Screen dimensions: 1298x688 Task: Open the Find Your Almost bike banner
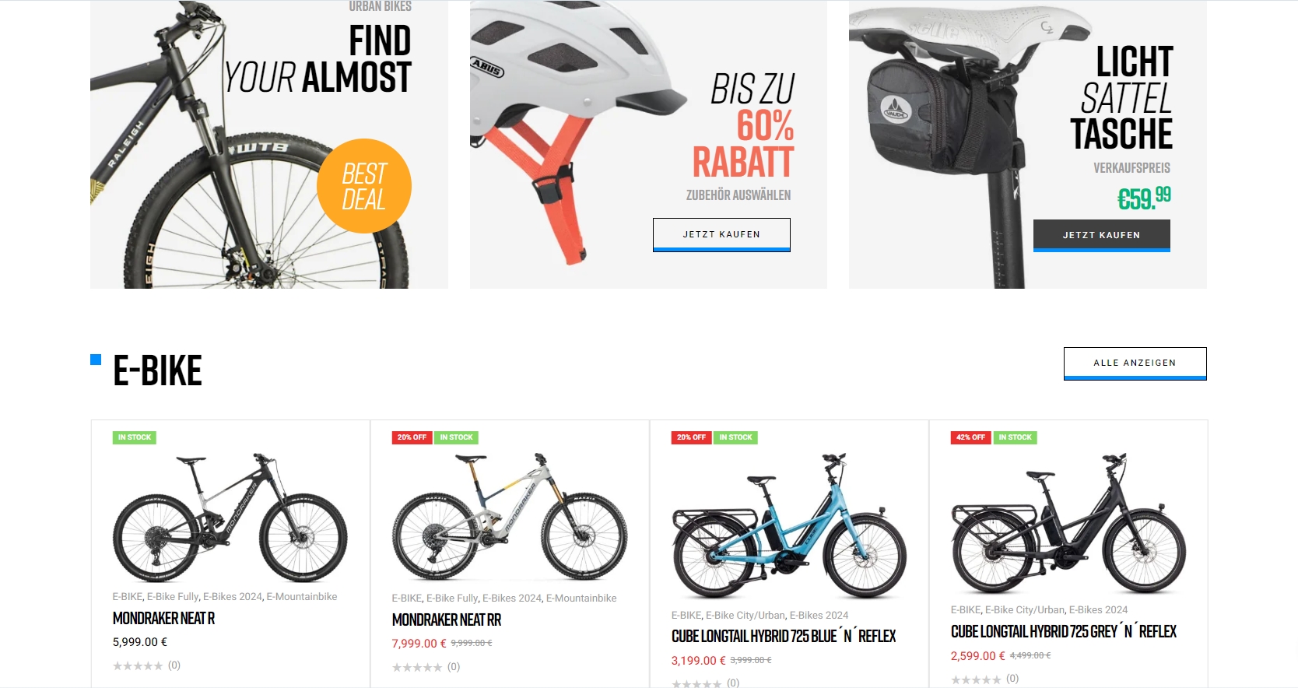pos(269,144)
